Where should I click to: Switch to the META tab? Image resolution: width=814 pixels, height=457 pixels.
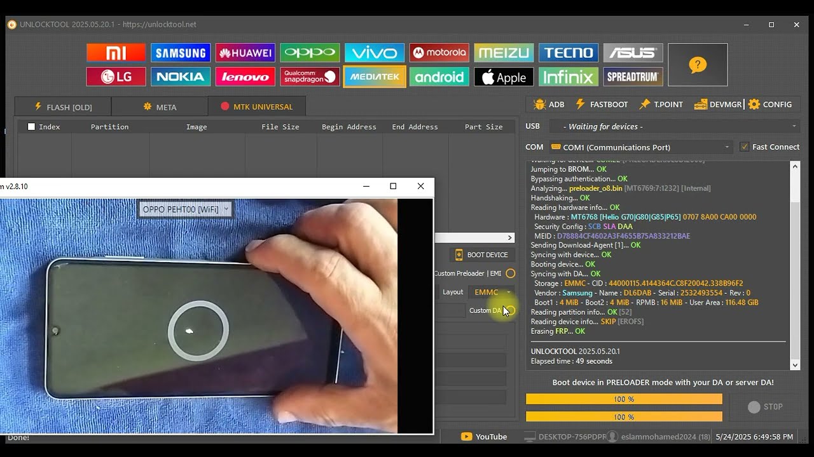coord(160,107)
